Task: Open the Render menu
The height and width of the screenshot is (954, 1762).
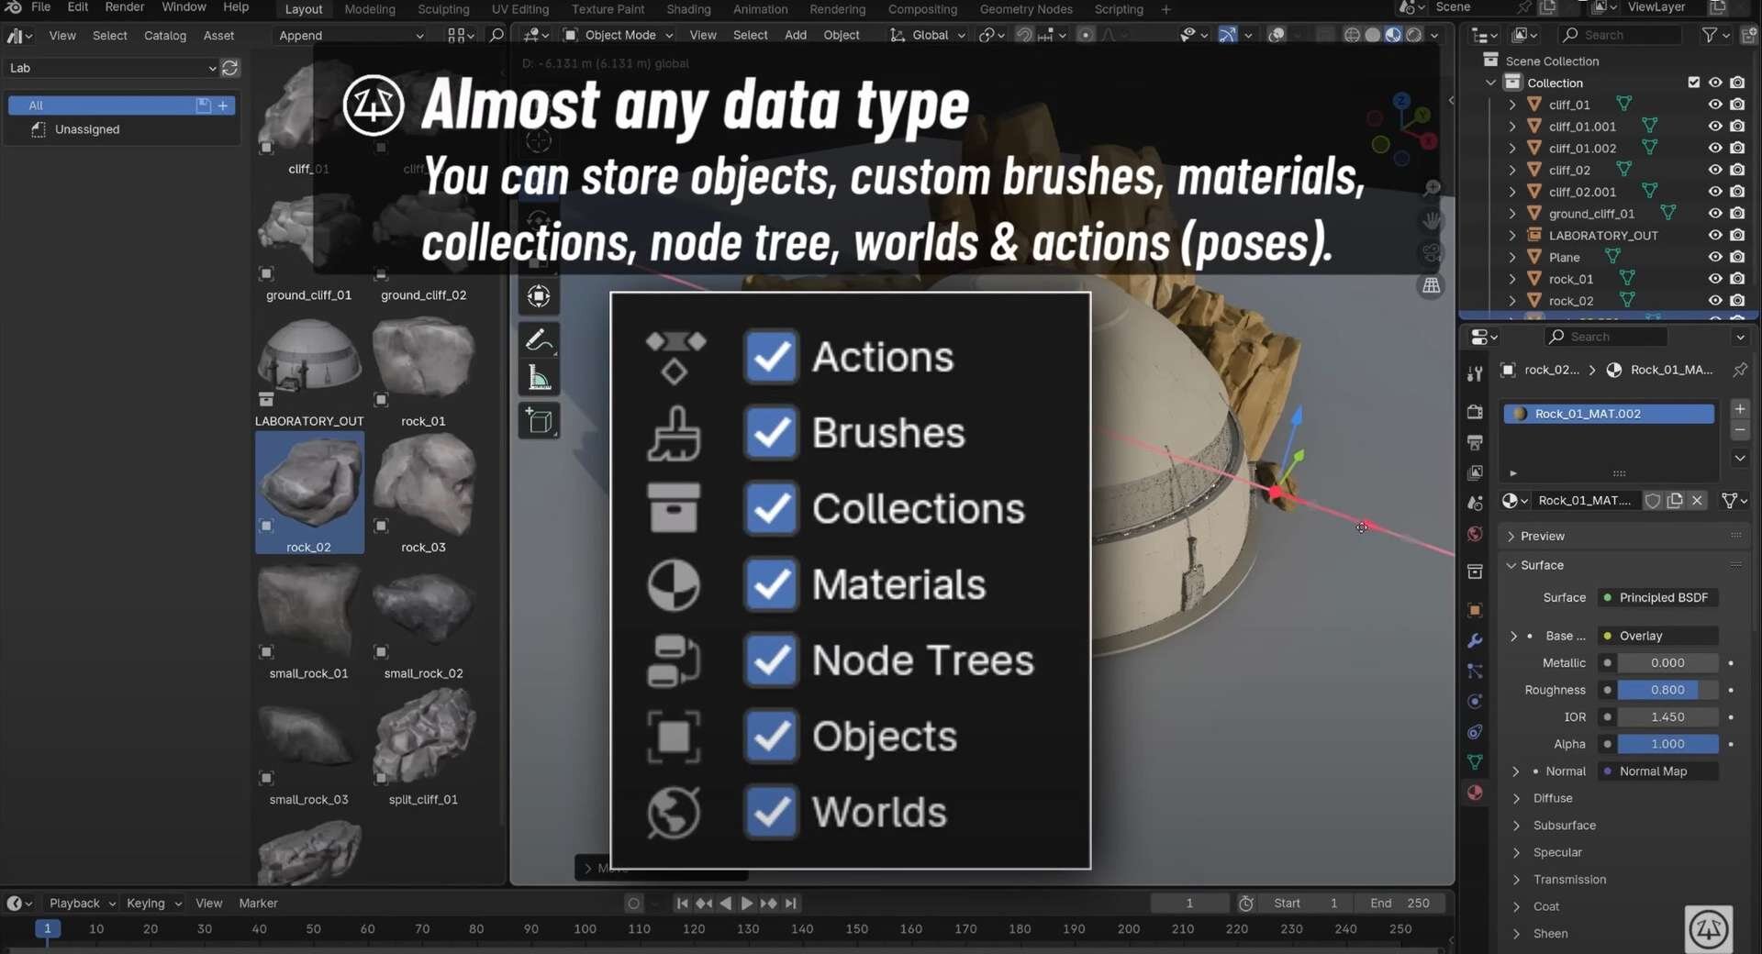Action: pos(124,7)
